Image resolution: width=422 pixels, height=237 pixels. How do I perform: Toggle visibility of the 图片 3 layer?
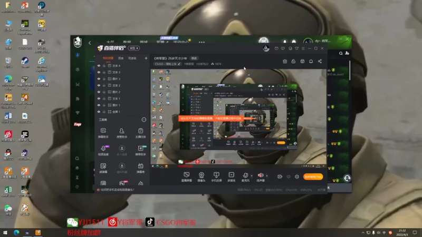99,78
